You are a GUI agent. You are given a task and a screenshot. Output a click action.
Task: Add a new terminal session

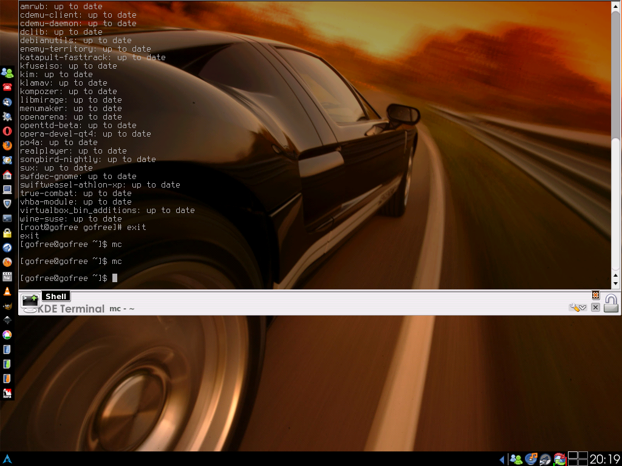[x=30, y=302]
